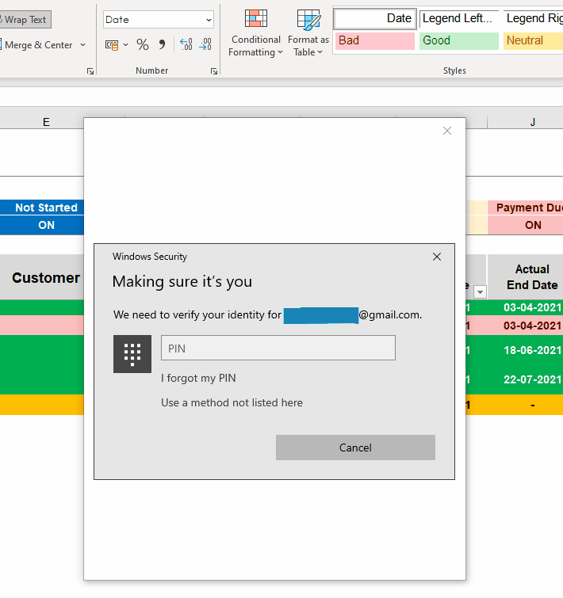Click the PIN keypad icon
This screenshot has width=563, height=598.
click(132, 354)
